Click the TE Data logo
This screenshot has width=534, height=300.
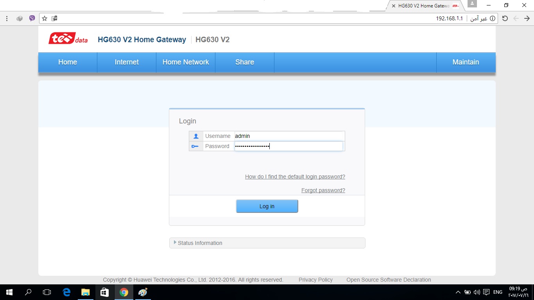point(68,38)
